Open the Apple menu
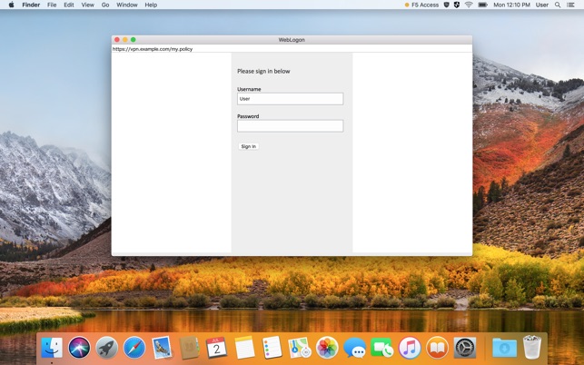 click(11, 5)
